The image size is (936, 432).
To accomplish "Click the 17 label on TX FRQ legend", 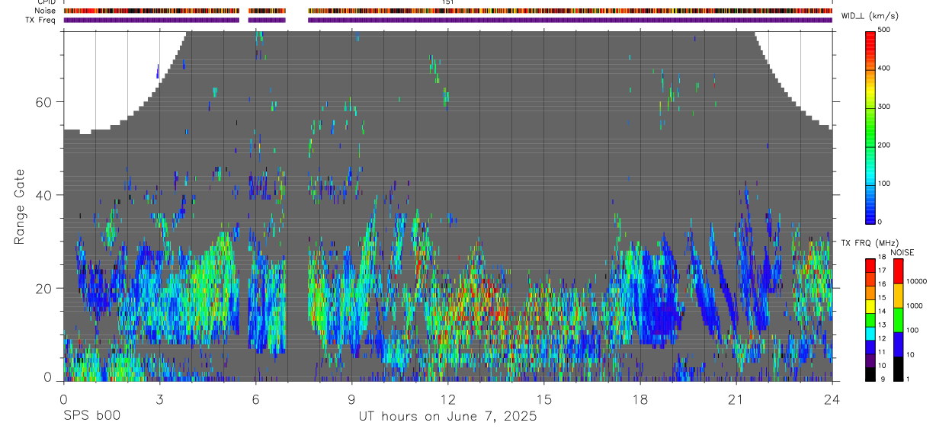I will pos(881,270).
